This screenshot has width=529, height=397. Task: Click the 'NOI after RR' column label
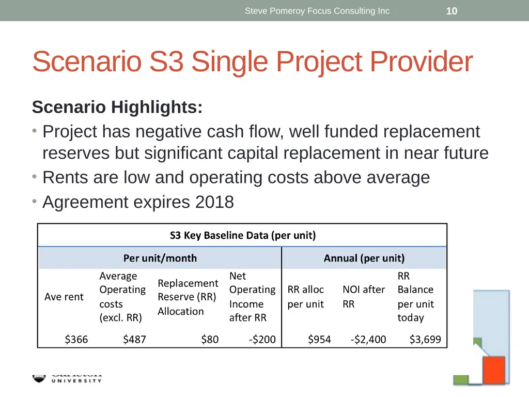pos(364,297)
